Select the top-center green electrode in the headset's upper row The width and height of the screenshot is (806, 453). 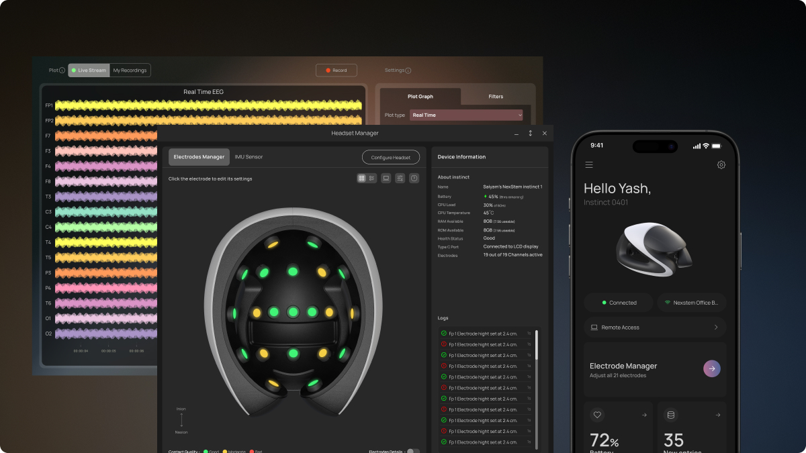pos(293,271)
